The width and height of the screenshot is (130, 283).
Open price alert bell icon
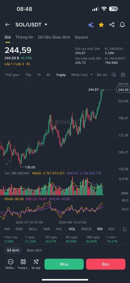(x=123, y=25)
